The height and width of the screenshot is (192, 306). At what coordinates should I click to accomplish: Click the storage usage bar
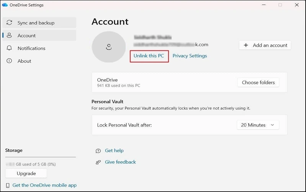(x=40, y=157)
